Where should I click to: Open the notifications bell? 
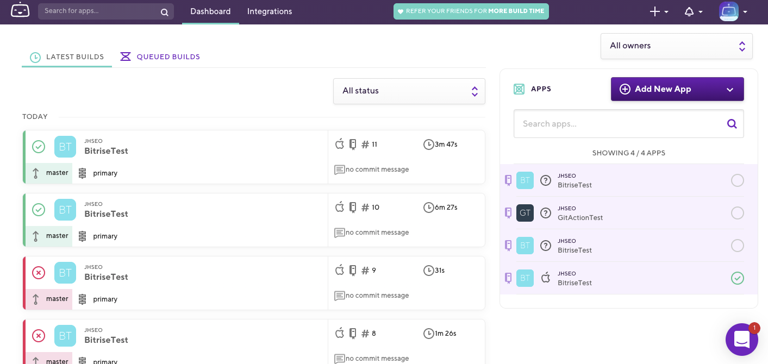[693, 12]
